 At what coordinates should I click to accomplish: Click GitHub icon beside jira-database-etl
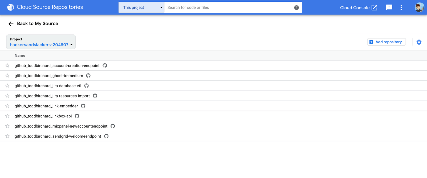pyautogui.click(x=87, y=86)
